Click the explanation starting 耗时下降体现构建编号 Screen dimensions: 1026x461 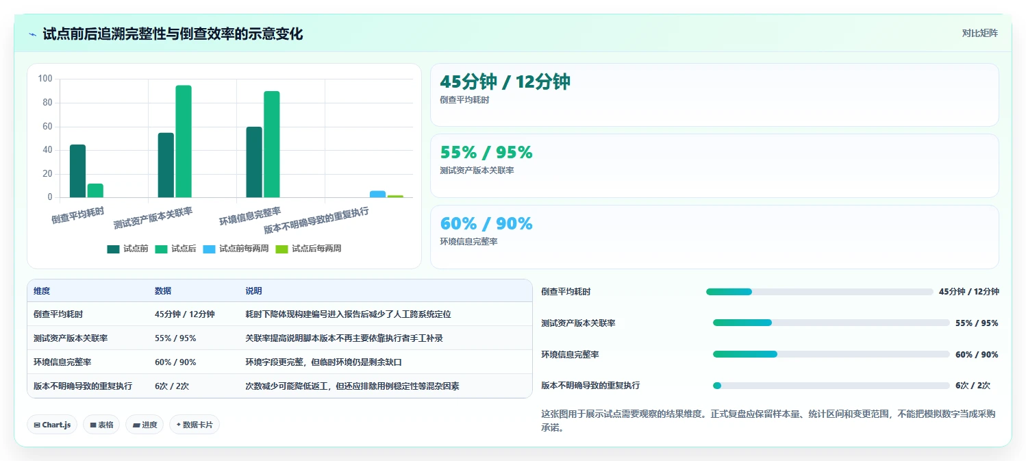tap(348, 314)
